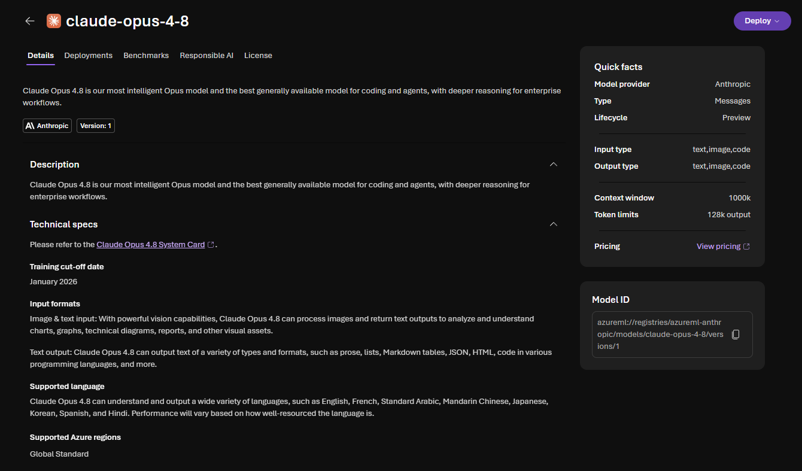Viewport: 802px width, 471px height.
Task: Click the external link icon beside System Card
Action: (x=211, y=245)
